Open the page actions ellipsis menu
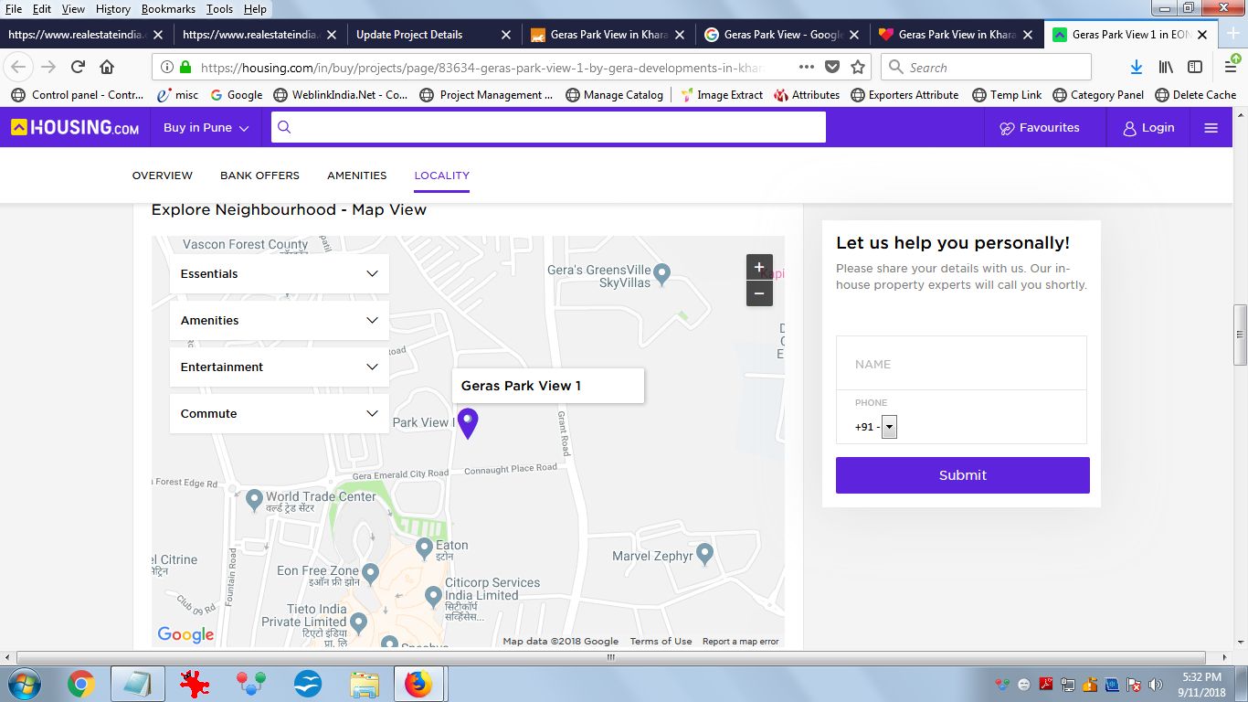This screenshot has height=702, width=1248. pyautogui.click(x=807, y=67)
